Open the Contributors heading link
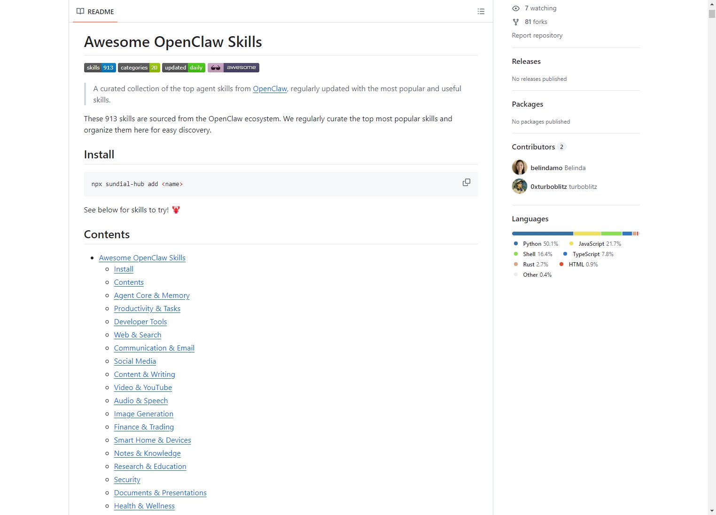The width and height of the screenshot is (716, 515). tap(539, 147)
